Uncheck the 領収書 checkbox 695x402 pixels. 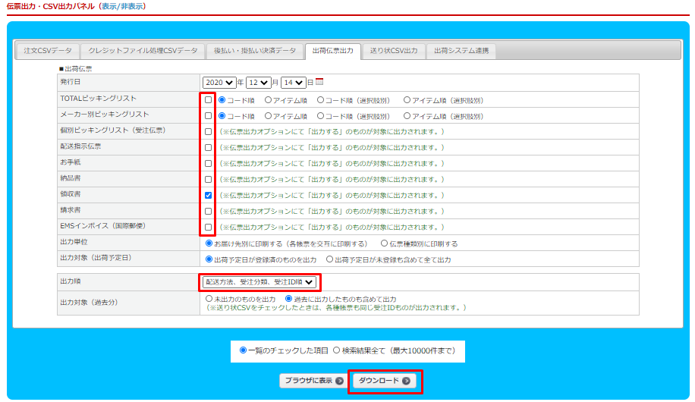[x=208, y=196]
